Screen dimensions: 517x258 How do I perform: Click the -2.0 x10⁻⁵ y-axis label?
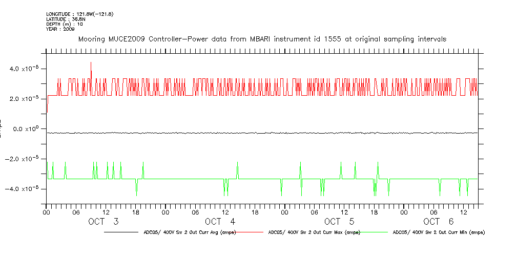pos(25,159)
